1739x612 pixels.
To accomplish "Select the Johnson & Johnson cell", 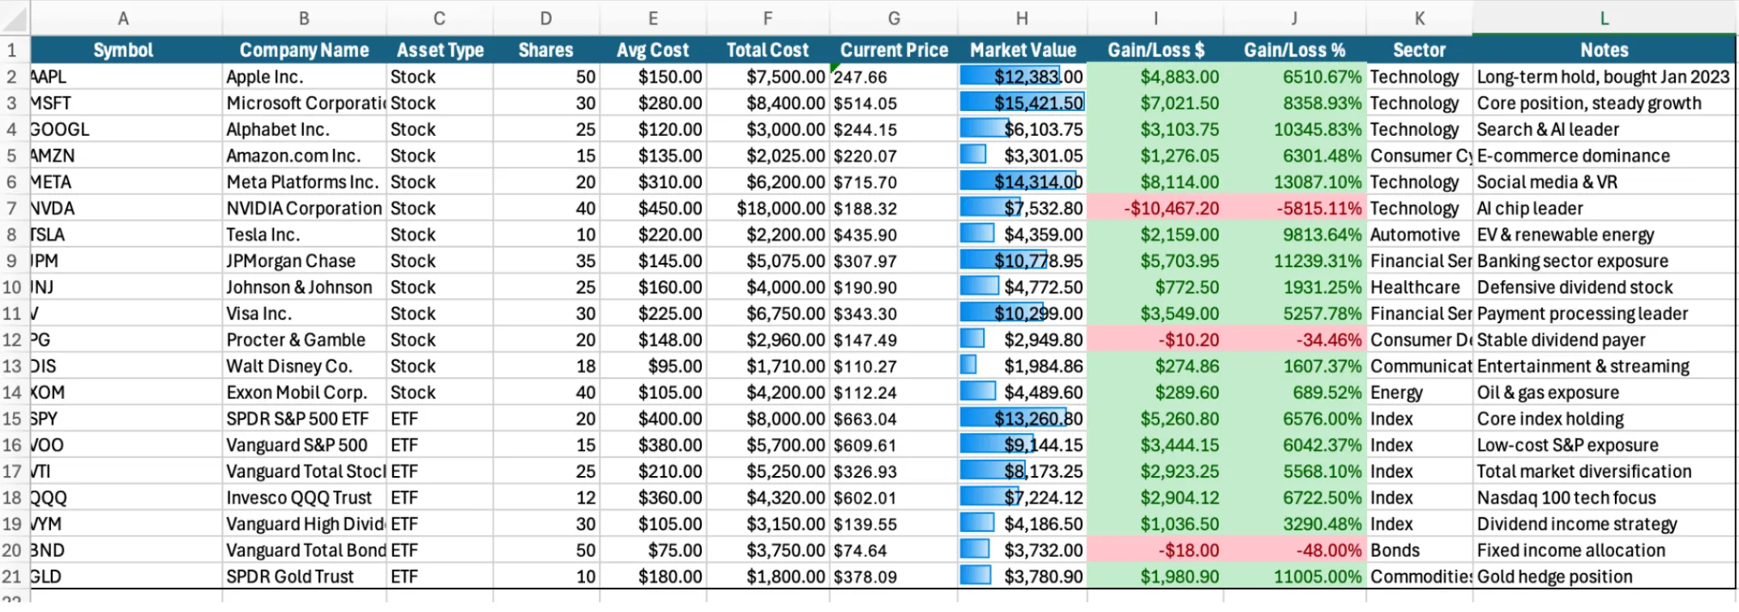I will 304,287.
